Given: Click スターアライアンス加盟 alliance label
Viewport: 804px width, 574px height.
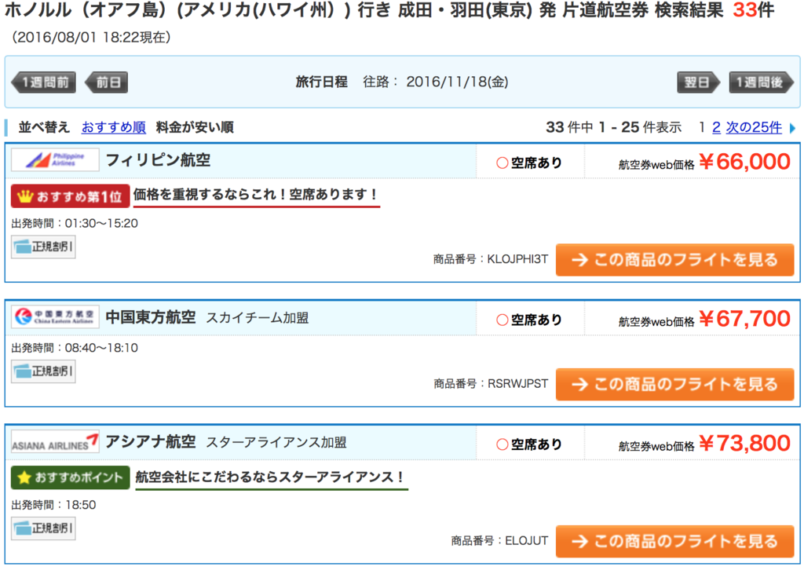Looking at the screenshot, I should 276,443.
